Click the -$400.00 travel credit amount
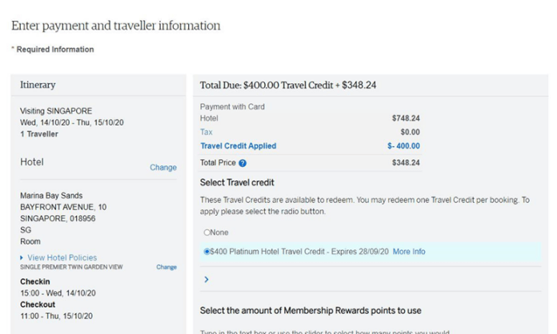The width and height of the screenshot is (557, 334). pyautogui.click(x=403, y=146)
